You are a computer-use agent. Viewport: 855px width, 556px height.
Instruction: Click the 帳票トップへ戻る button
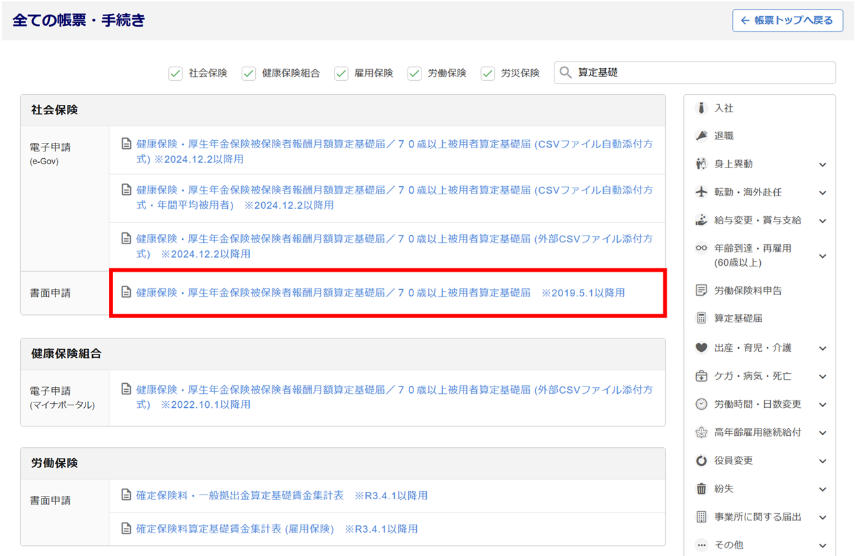point(788,21)
